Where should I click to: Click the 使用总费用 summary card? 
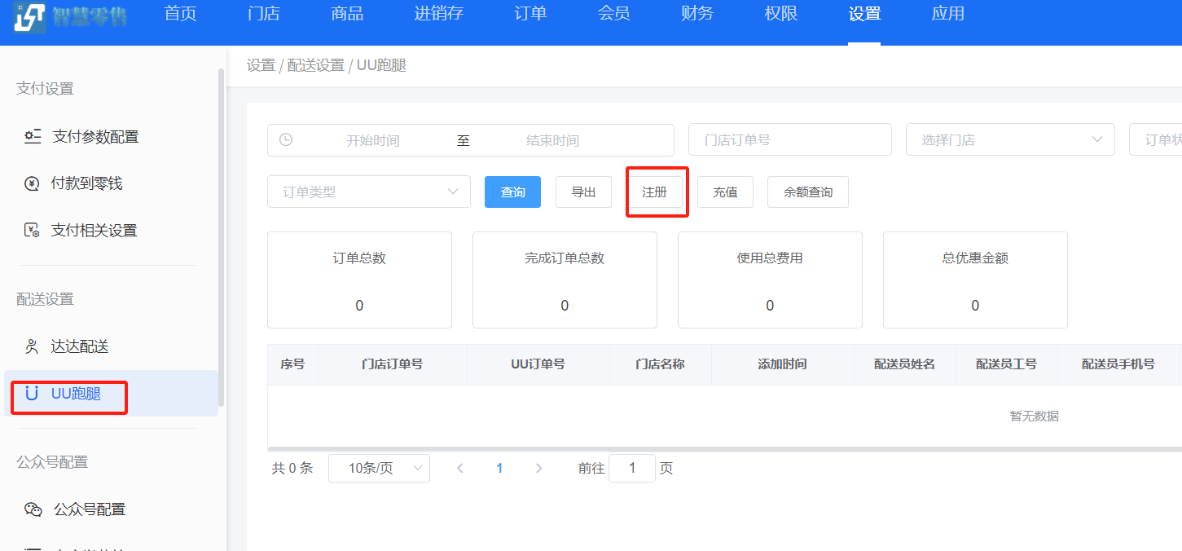click(770, 280)
